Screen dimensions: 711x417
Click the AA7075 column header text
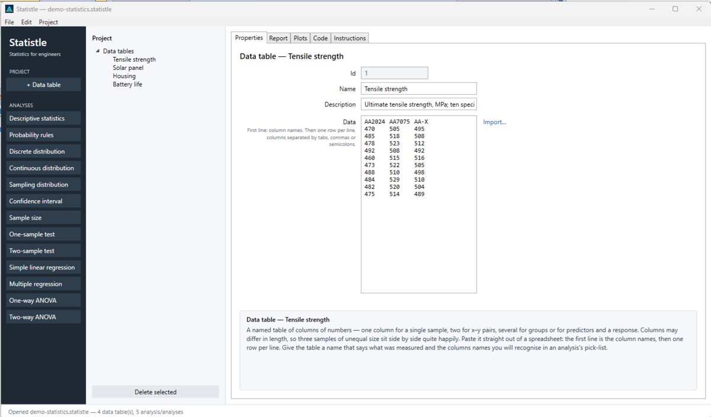click(400, 122)
